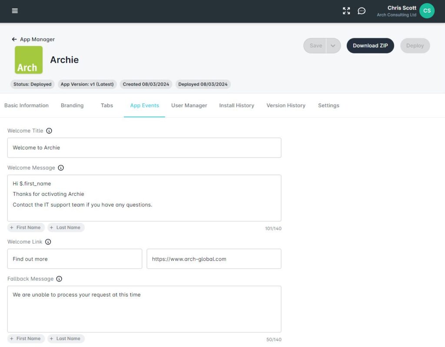Insert First Name into Welcome Message
445x347 pixels.
point(26,228)
